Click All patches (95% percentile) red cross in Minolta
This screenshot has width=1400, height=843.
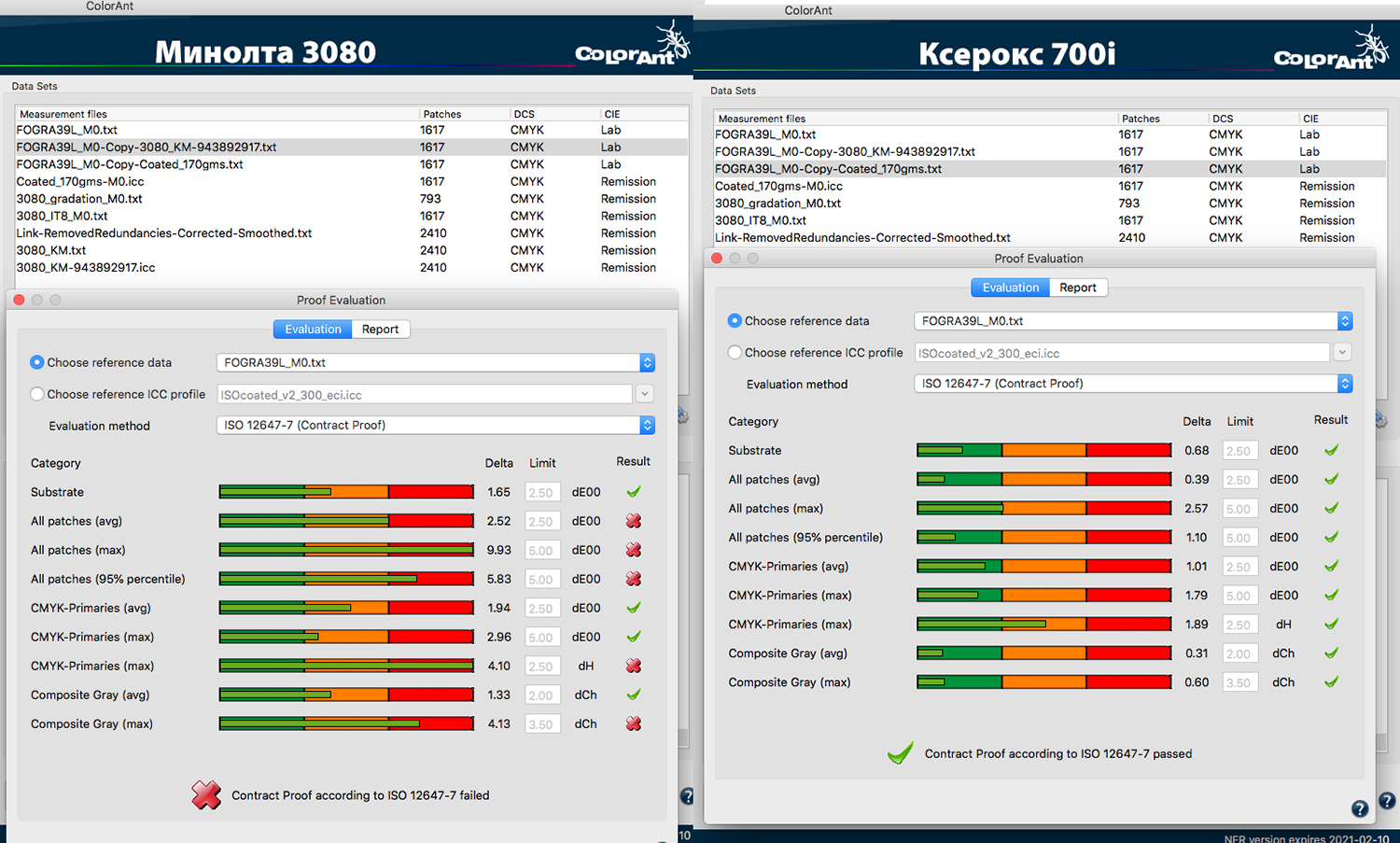tap(634, 579)
